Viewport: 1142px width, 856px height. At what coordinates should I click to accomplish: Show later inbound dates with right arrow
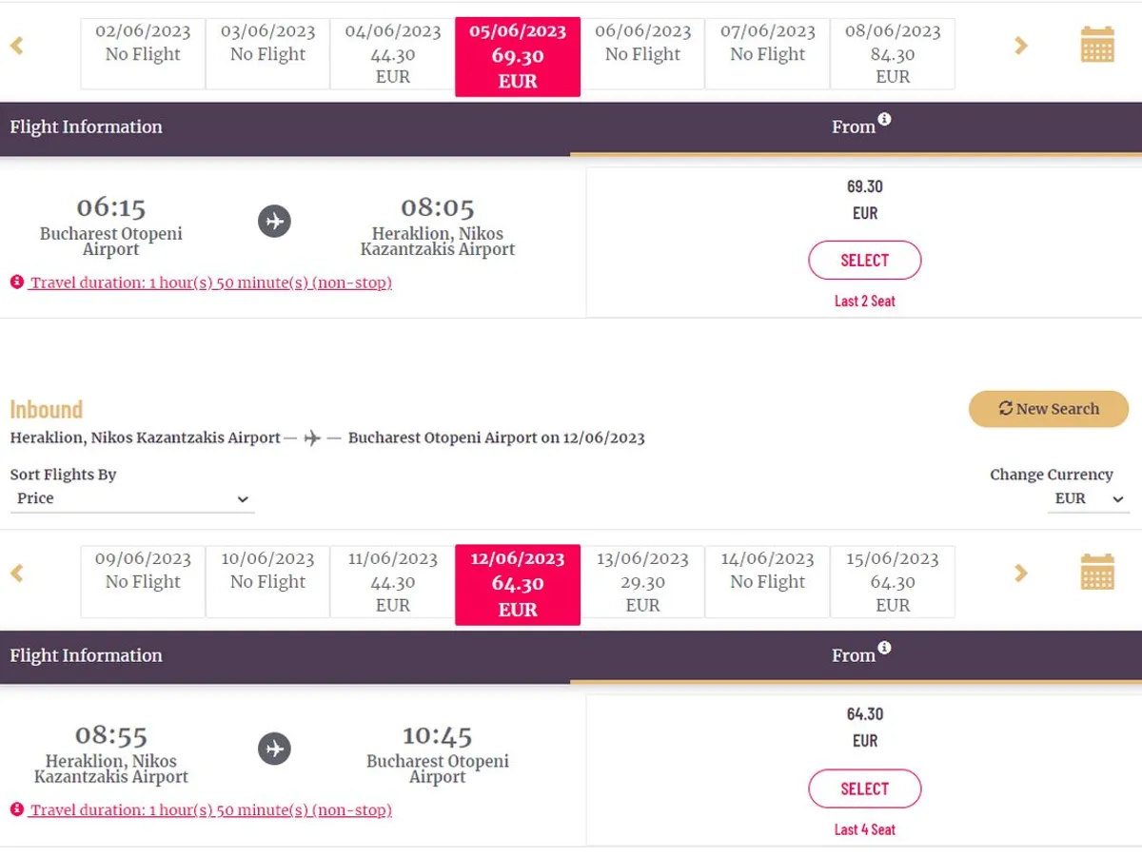tap(1021, 573)
